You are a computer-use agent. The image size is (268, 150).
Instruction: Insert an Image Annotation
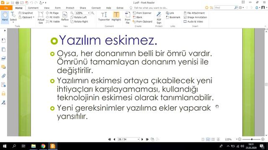[x=195, y=17]
